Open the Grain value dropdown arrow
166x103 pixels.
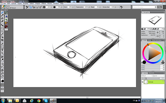point(73,7)
